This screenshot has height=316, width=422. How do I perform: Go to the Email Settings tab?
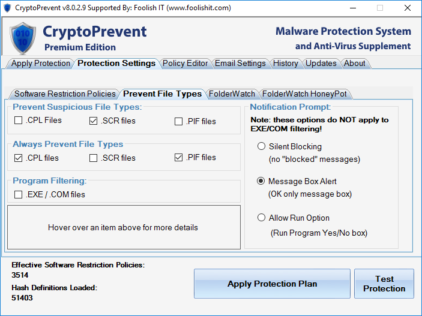240,63
